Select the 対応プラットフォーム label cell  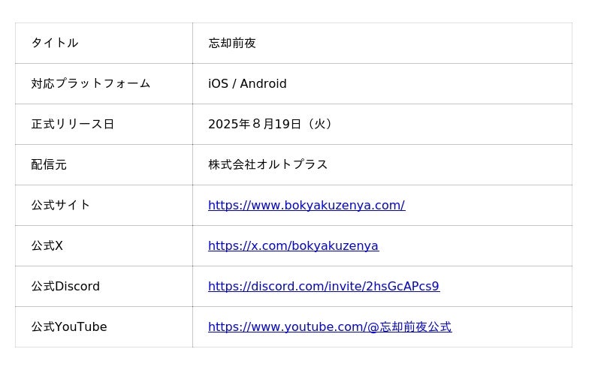[91, 83]
